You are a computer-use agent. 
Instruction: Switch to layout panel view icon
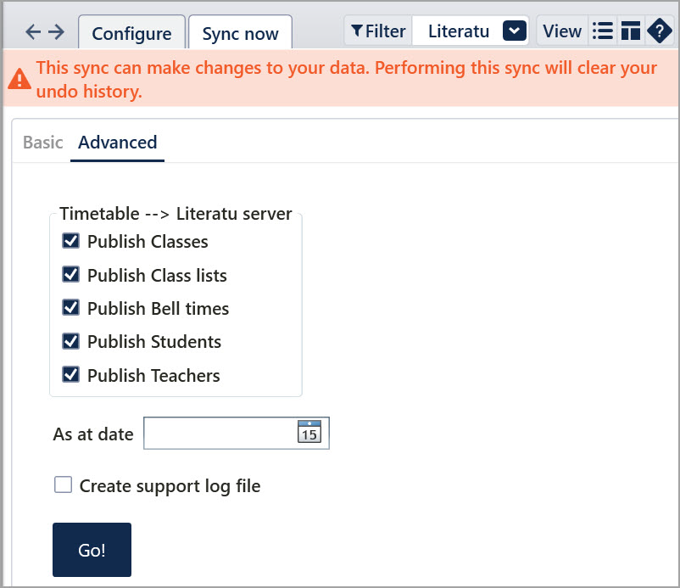(630, 31)
